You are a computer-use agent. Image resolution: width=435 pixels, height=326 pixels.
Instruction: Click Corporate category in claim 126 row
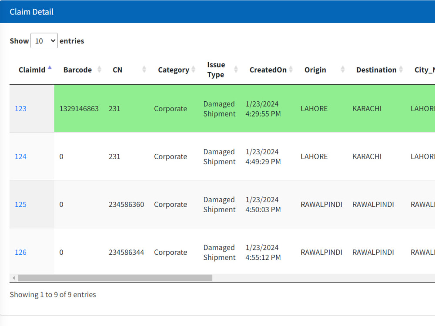(171, 253)
